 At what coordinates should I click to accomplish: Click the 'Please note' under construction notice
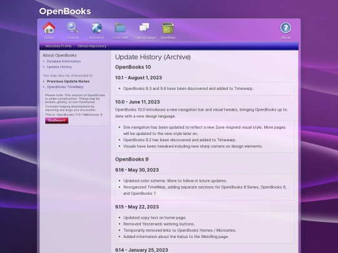(x=75, y=99)
